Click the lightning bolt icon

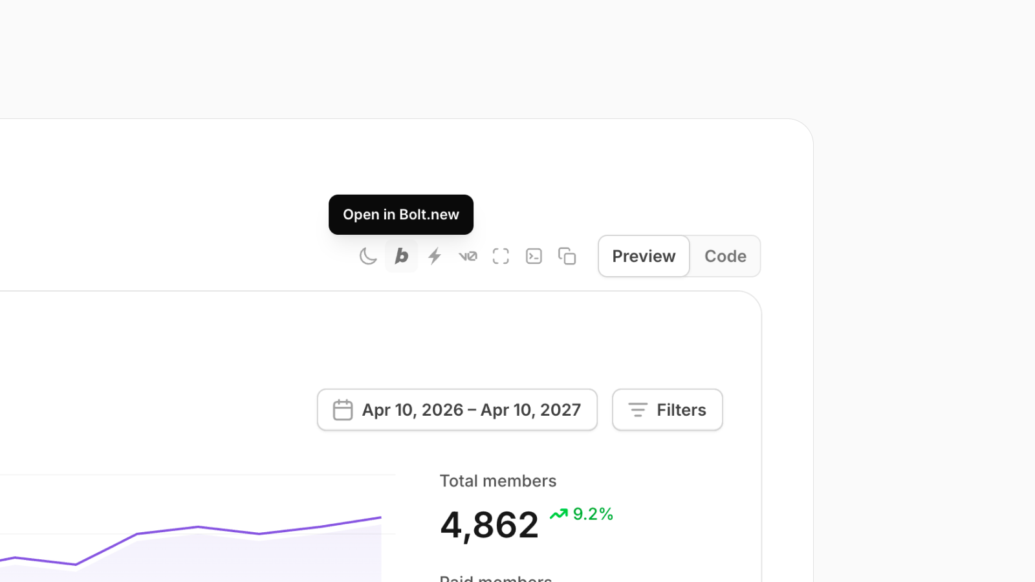tap(435, 256)
